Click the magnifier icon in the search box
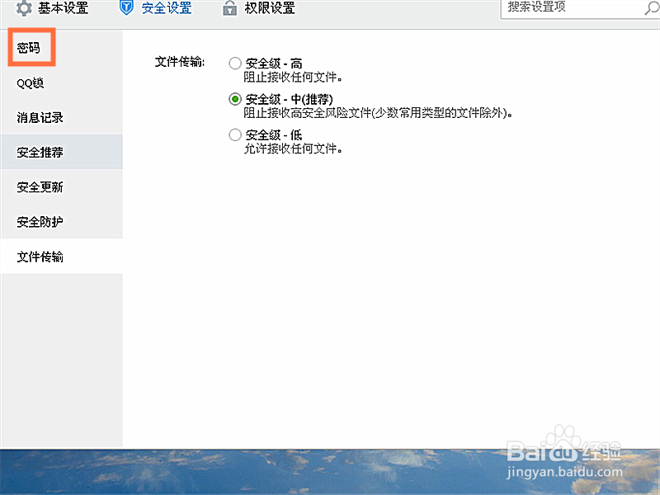Viewport: 660px width, 495px height. [648, 8]
